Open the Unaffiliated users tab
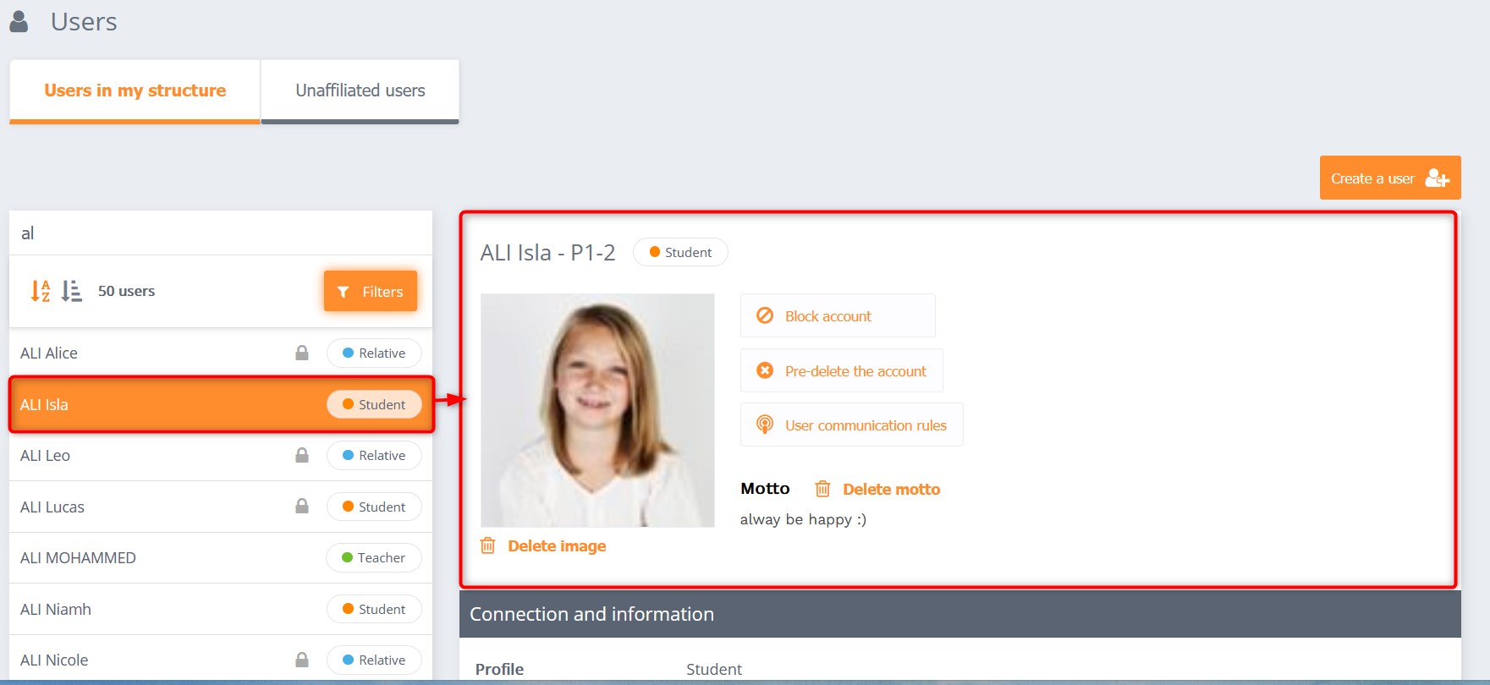1490x685 pixels. tap(360, 91)
